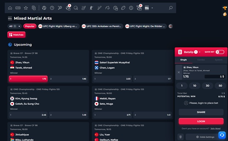Select the Basketball sport icon
This screenshot has width=228, height=141.
52,8
